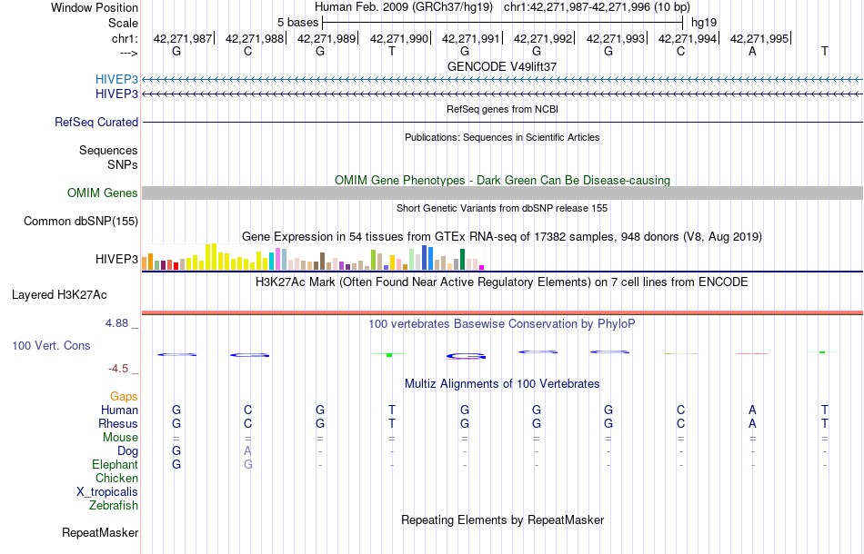Select the Elephant species row label
864x554 pixels.
(x=115, y=464)
